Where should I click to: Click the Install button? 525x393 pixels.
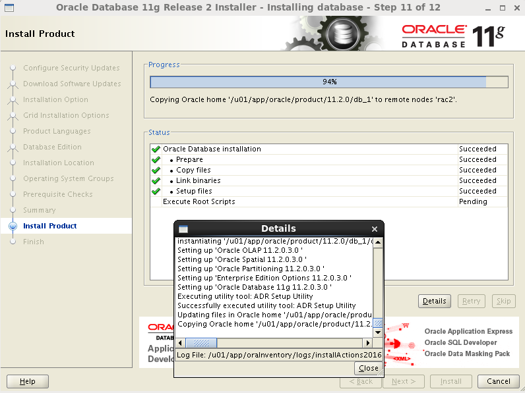pos(450,381)
